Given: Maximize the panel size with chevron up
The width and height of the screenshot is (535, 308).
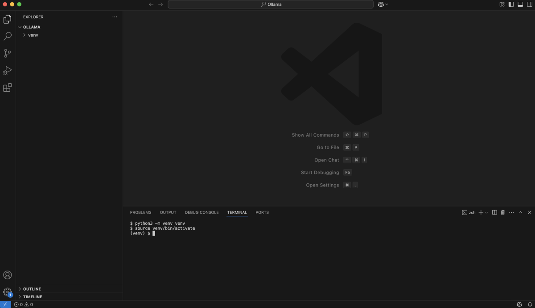Looking at the screenshot, I should click(520, 212).
